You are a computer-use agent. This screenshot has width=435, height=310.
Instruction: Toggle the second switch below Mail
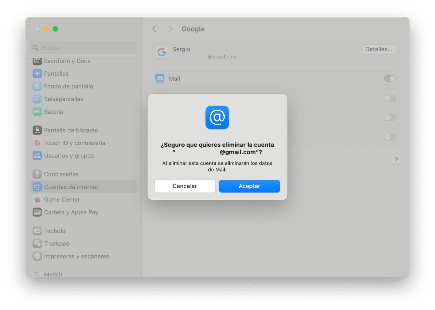pos(390,98)
